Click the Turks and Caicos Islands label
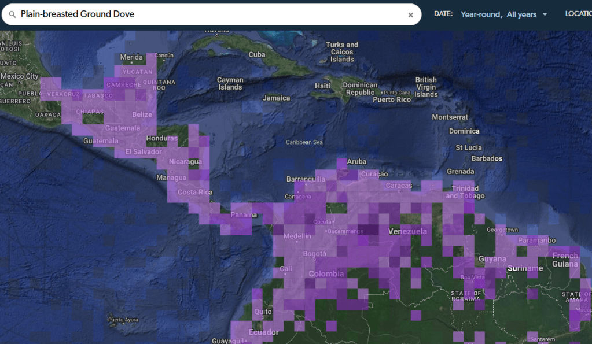This screenshot has width=592, height=344. [x=342, y=51]
